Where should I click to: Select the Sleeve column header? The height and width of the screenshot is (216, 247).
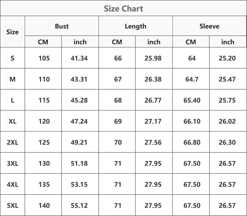(209, 26)
